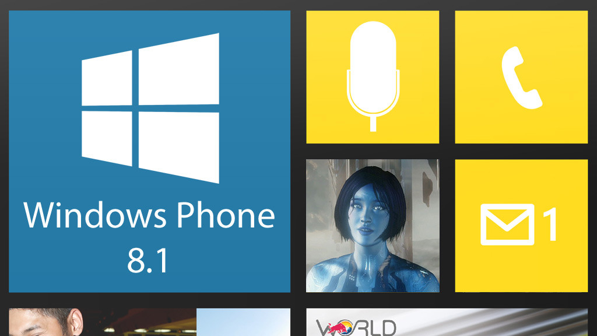Open the blue sky photo tile
The height and width of the screenshot is (336, 597).
coord(243,322)
